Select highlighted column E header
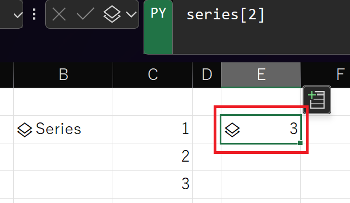Viewport: 350px width, 203px height. point(261,74)
